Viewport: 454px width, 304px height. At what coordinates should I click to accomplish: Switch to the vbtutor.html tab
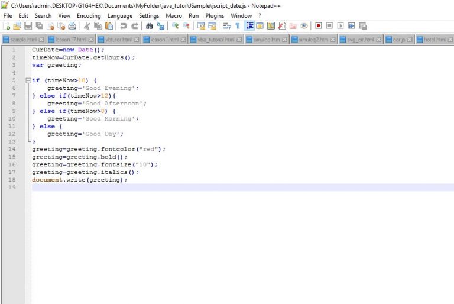(118, 40)
